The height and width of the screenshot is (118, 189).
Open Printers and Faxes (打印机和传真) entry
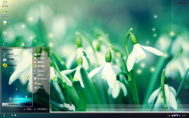[x=41, y=79]
